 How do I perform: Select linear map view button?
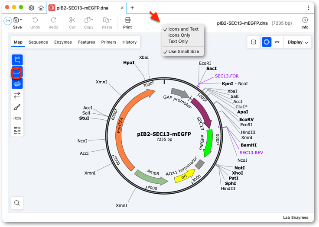pos(277,42)
